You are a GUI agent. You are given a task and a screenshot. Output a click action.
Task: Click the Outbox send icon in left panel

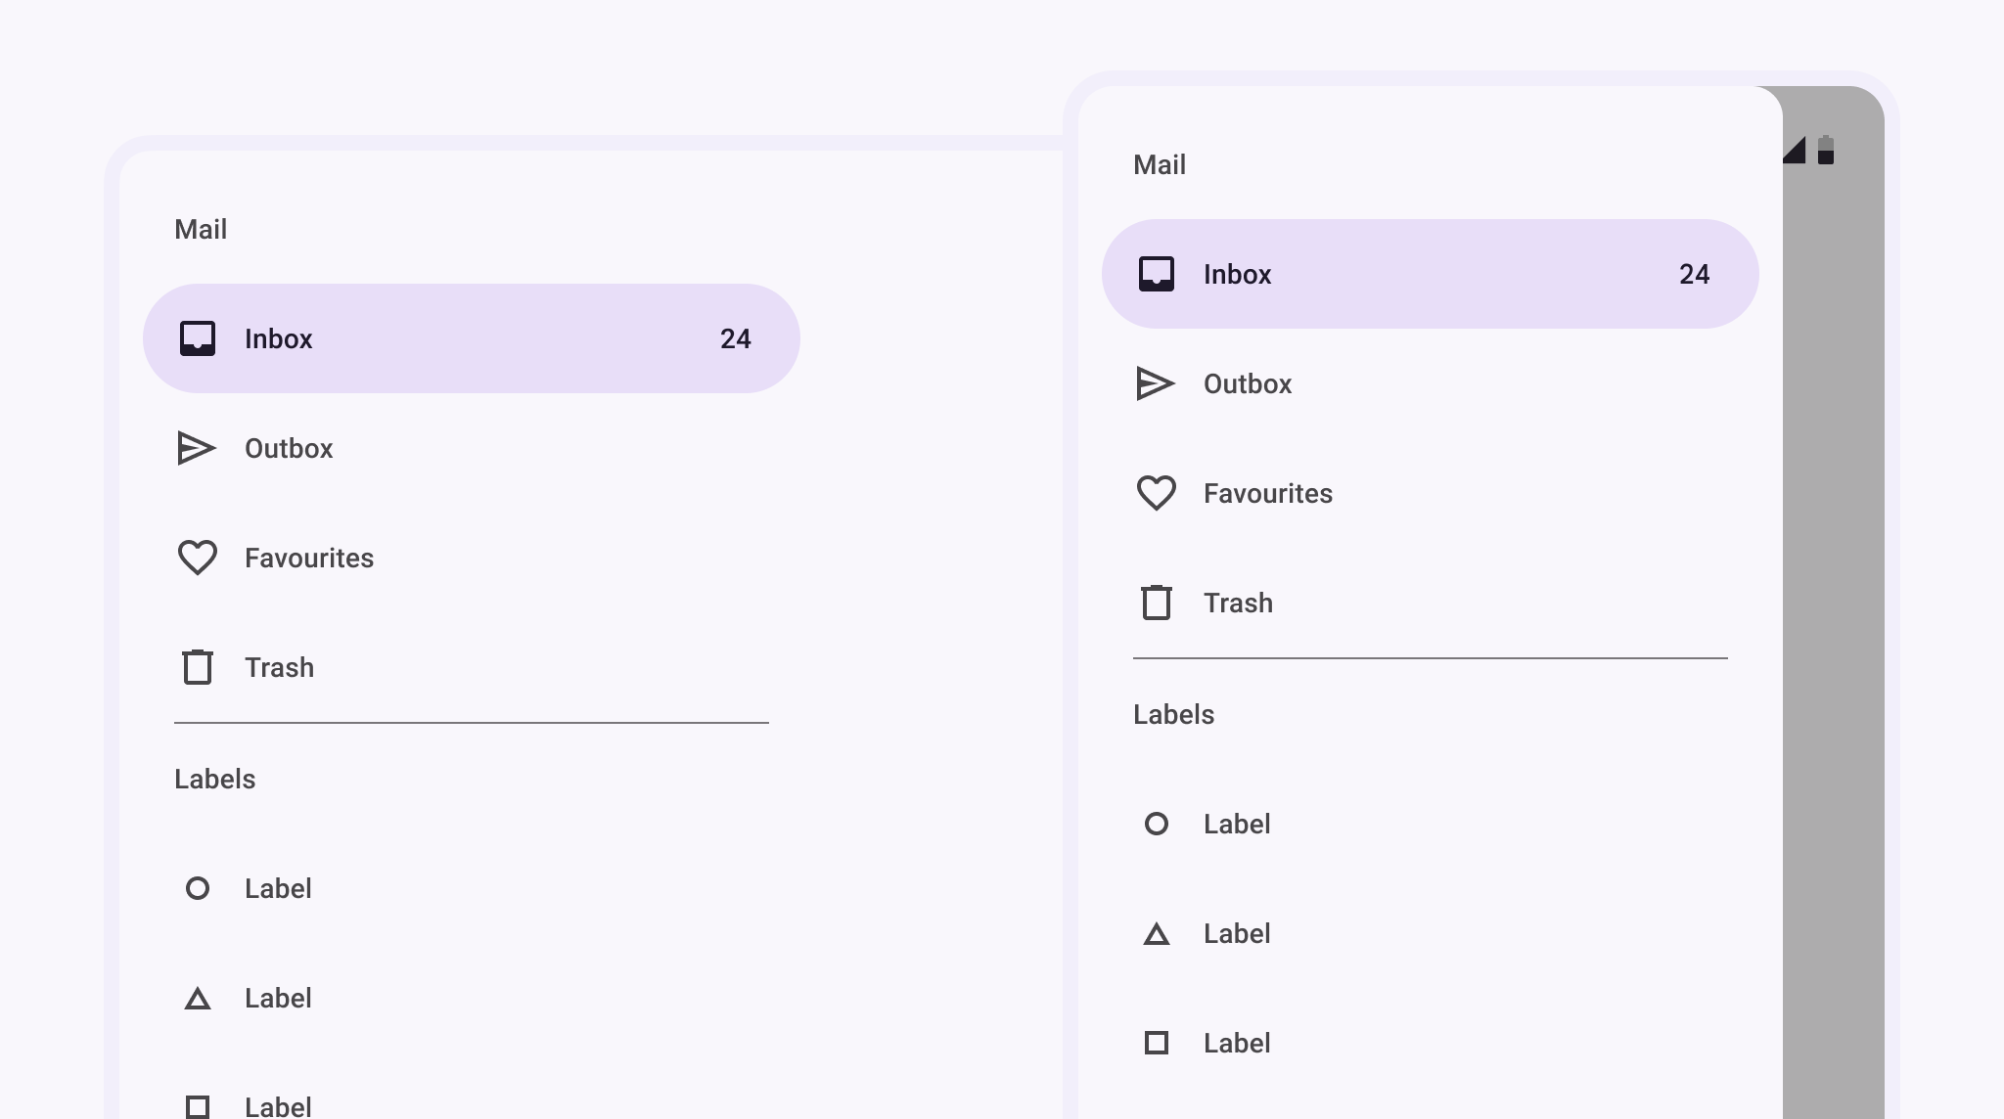click(x=199, y=449)
